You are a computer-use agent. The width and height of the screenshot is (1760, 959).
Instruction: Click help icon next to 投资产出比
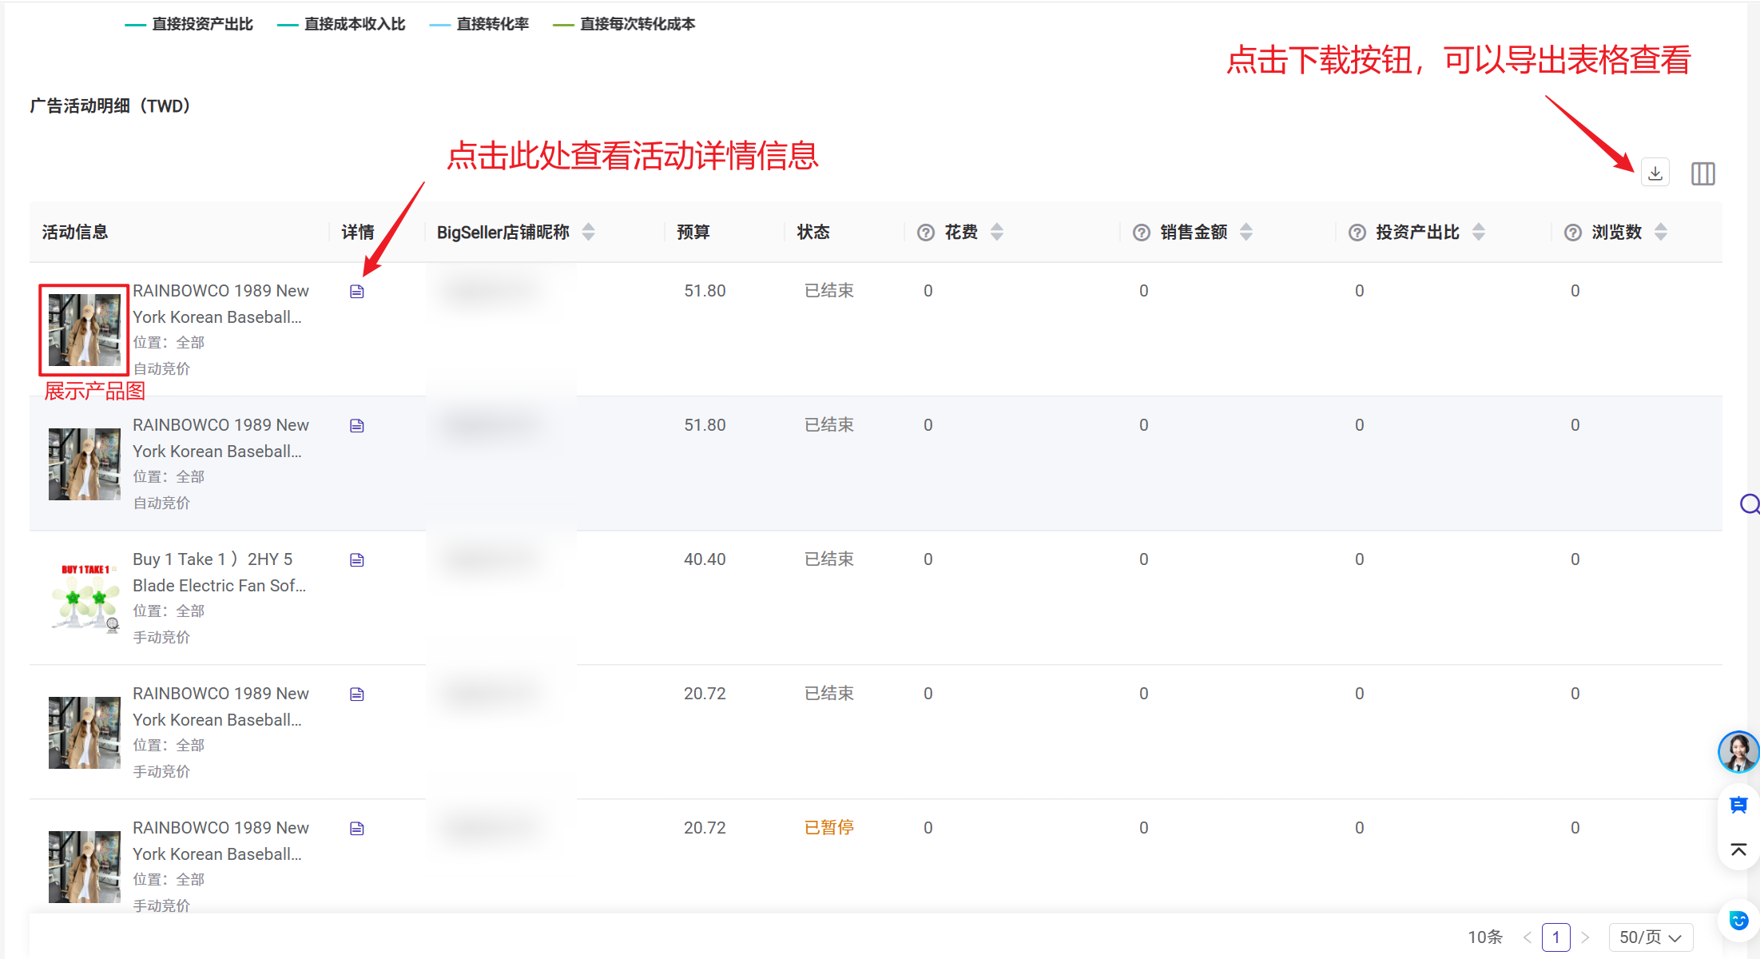point(1357,233)
